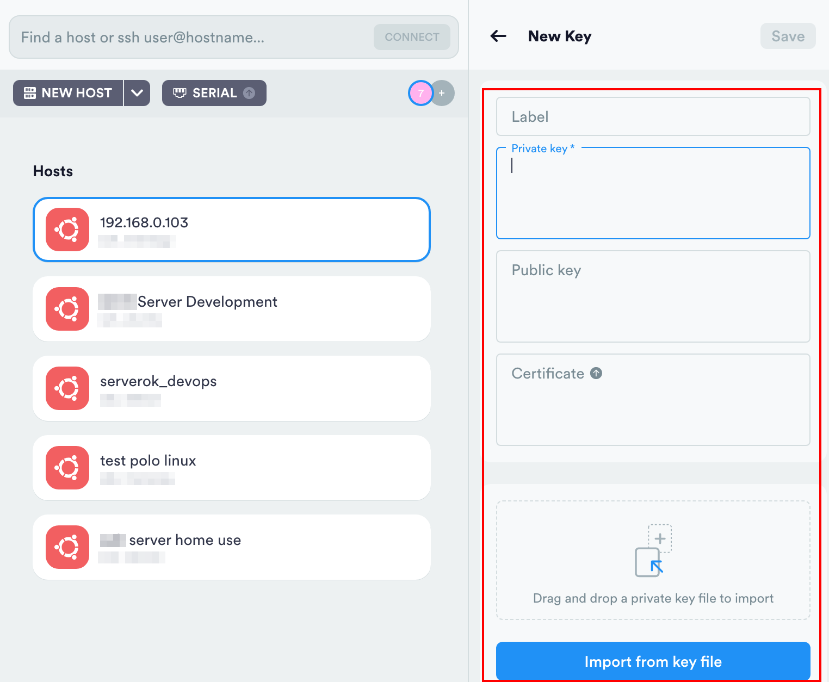Click the back arrow next to New Key
Viewport: 829px width, 682px height.
coord(498,36)
